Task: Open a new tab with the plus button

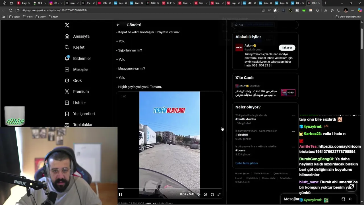Action: pos(326,3)
